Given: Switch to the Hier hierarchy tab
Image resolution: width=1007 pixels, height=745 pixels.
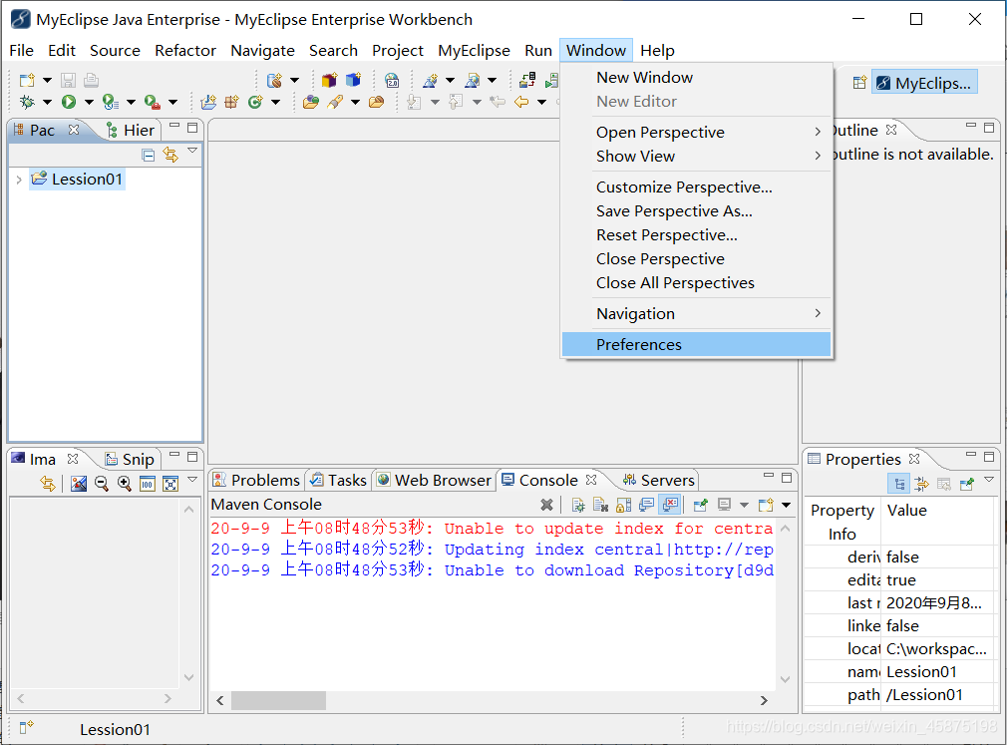Looking at the screenshot, I should click(131, 131).
